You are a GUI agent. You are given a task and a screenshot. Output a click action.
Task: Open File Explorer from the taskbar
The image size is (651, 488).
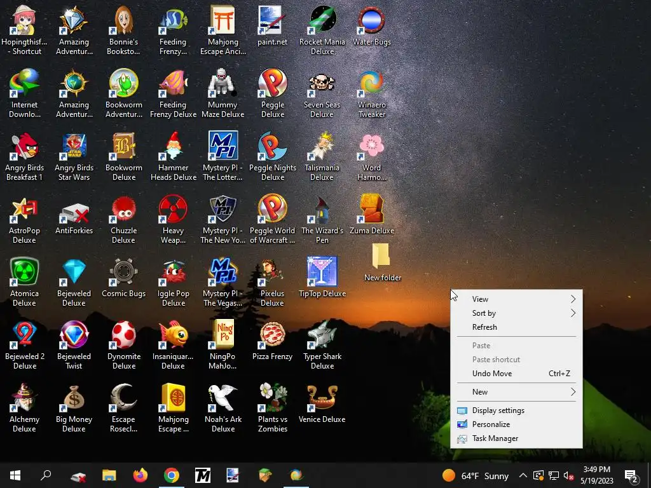(x=109, y=475)
